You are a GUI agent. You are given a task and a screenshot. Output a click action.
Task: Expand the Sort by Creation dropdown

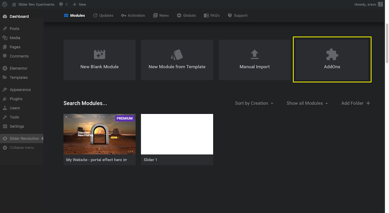(x=254, y=103)
